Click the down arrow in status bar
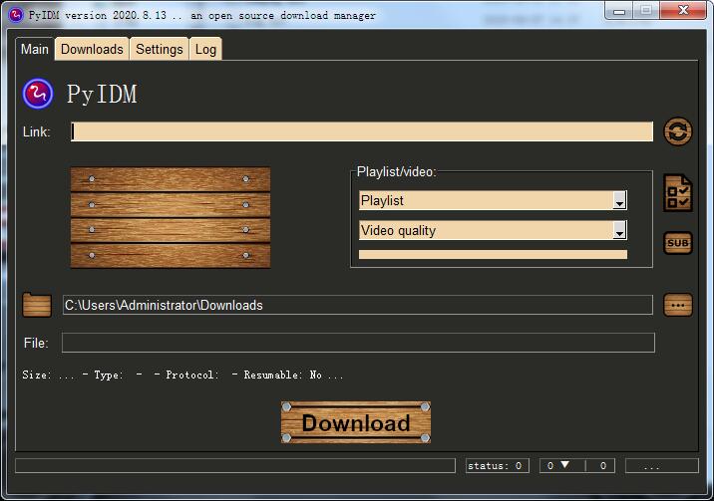The width and height of the screenshot is (714, 501). pyautogui.click(x=564, y=465)
